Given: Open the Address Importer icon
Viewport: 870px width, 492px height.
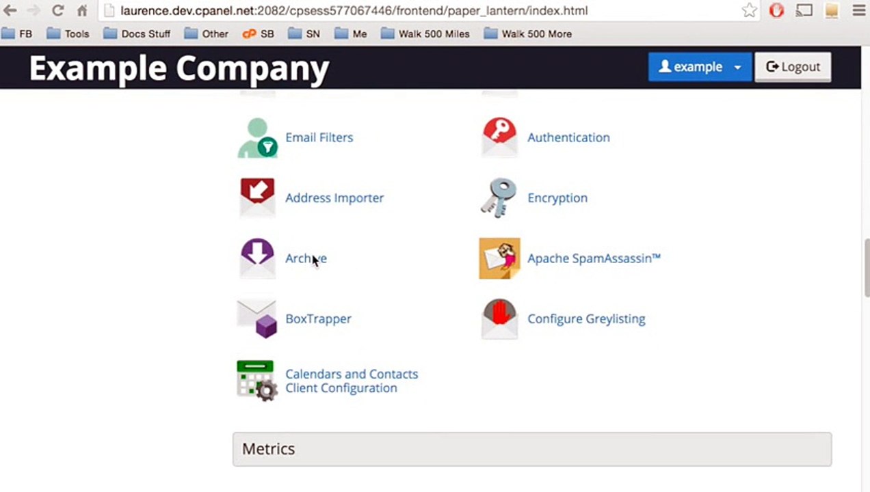Looking at the screenshot, I should [x=257, y=197].
